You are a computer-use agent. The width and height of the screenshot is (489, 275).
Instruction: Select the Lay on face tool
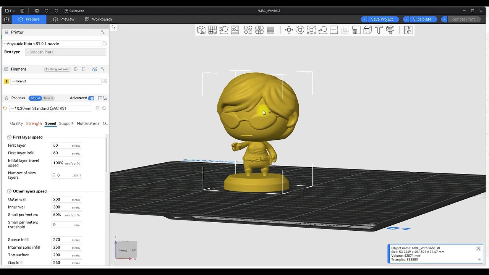coord(323,30)
